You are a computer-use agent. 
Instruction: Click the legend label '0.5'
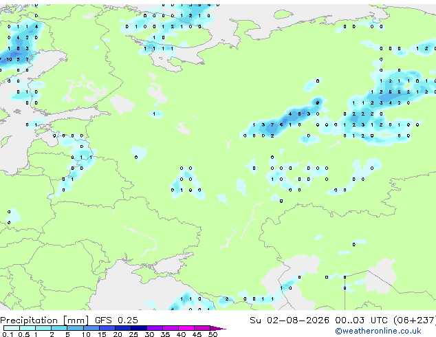24,334
